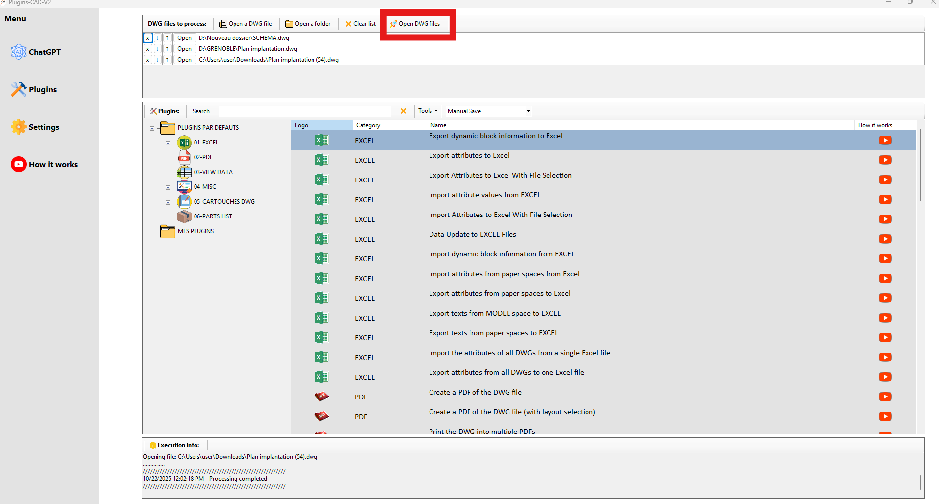Viewport: 939px width, 504px height.
Task: Collapse the PLUGINS PAR DEFAUTS folder
Action: point(152,128)
